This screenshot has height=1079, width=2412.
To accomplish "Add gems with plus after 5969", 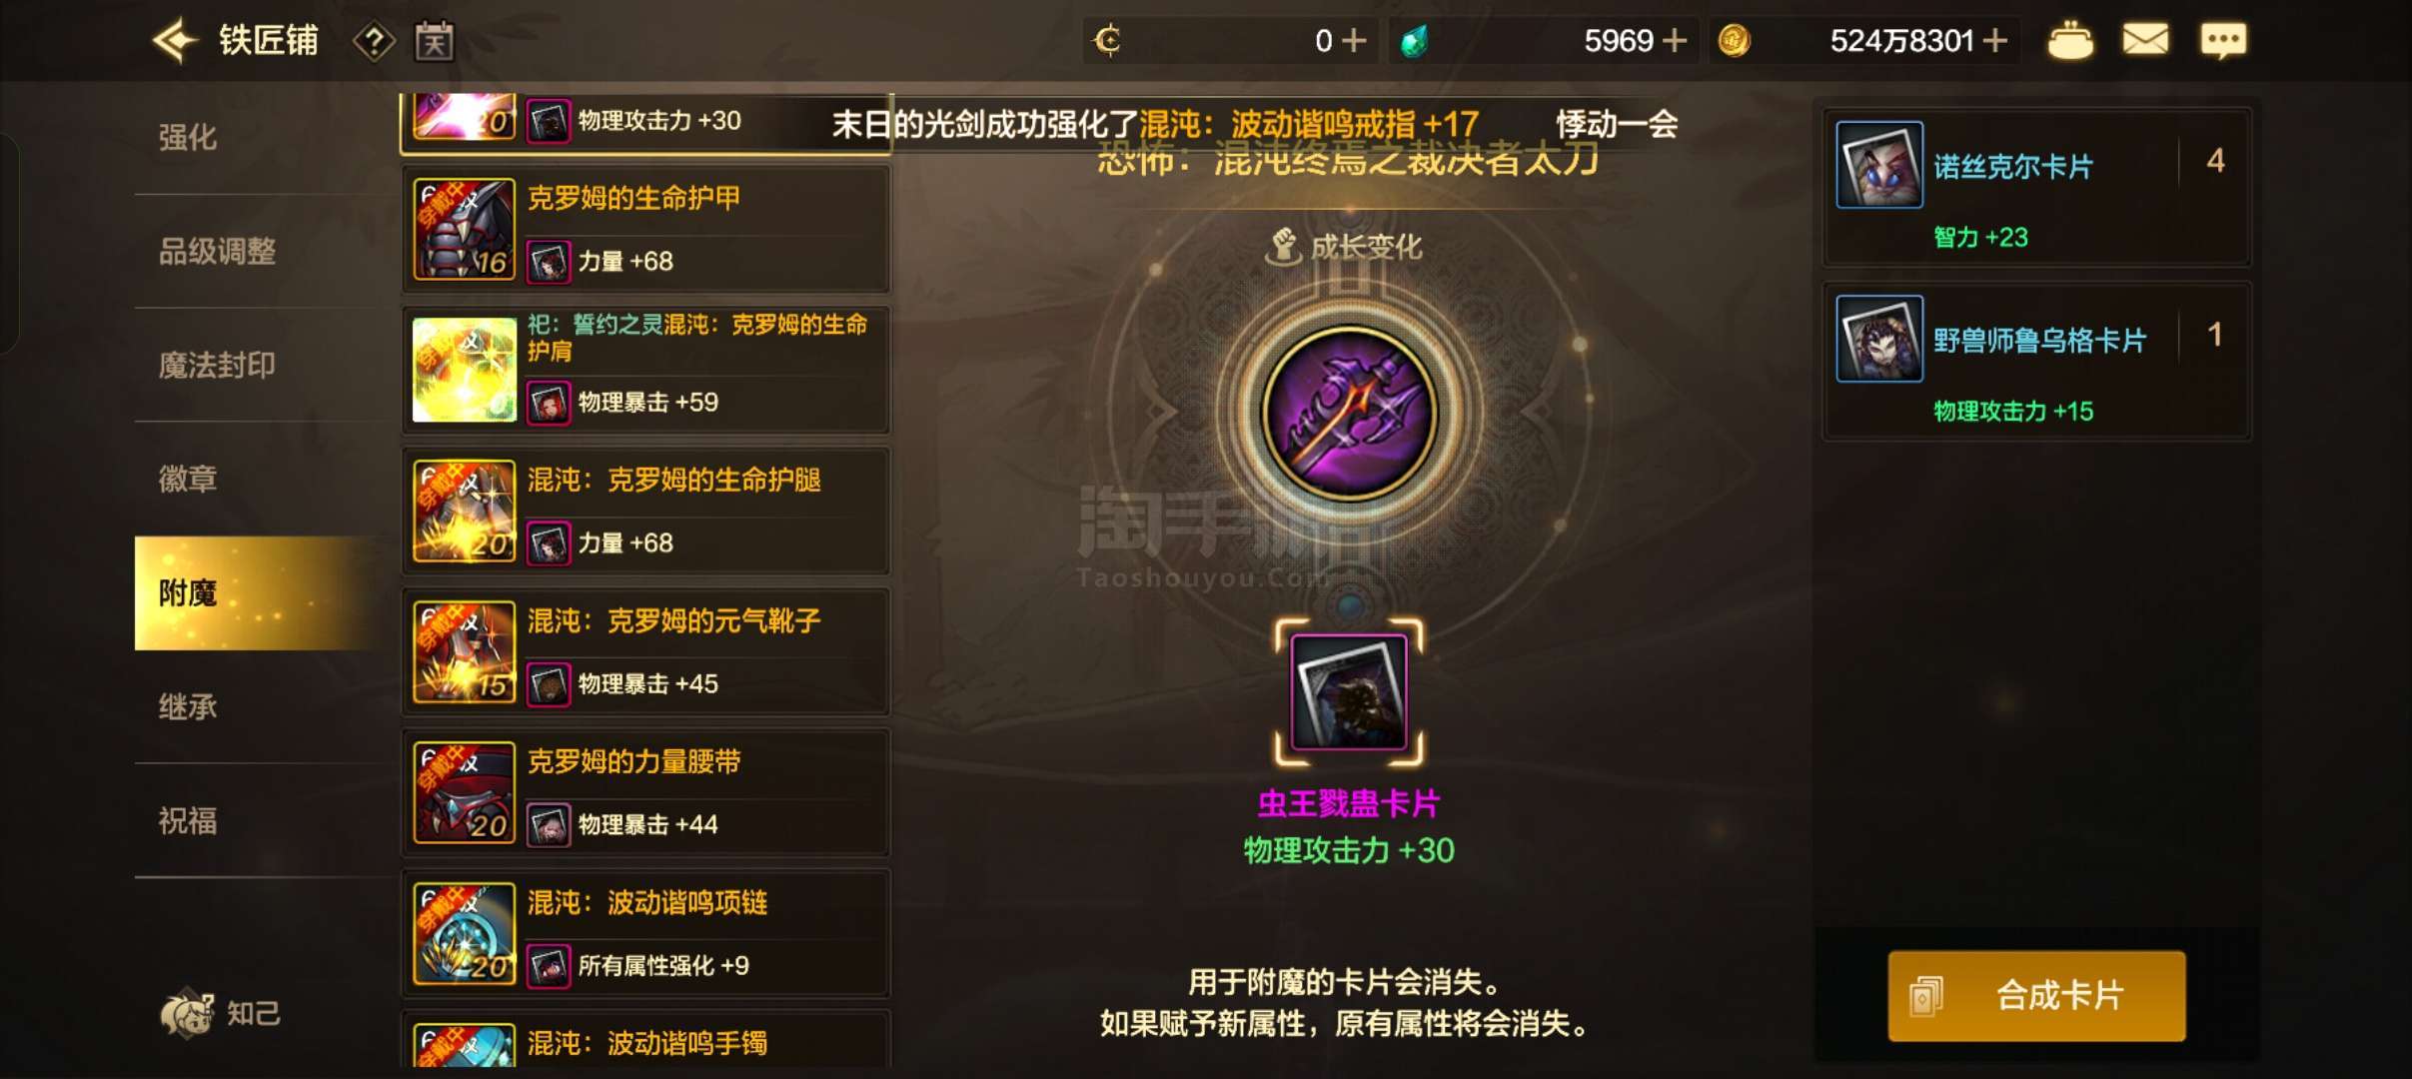I will pyautogui.click(x=1675, y=41).
